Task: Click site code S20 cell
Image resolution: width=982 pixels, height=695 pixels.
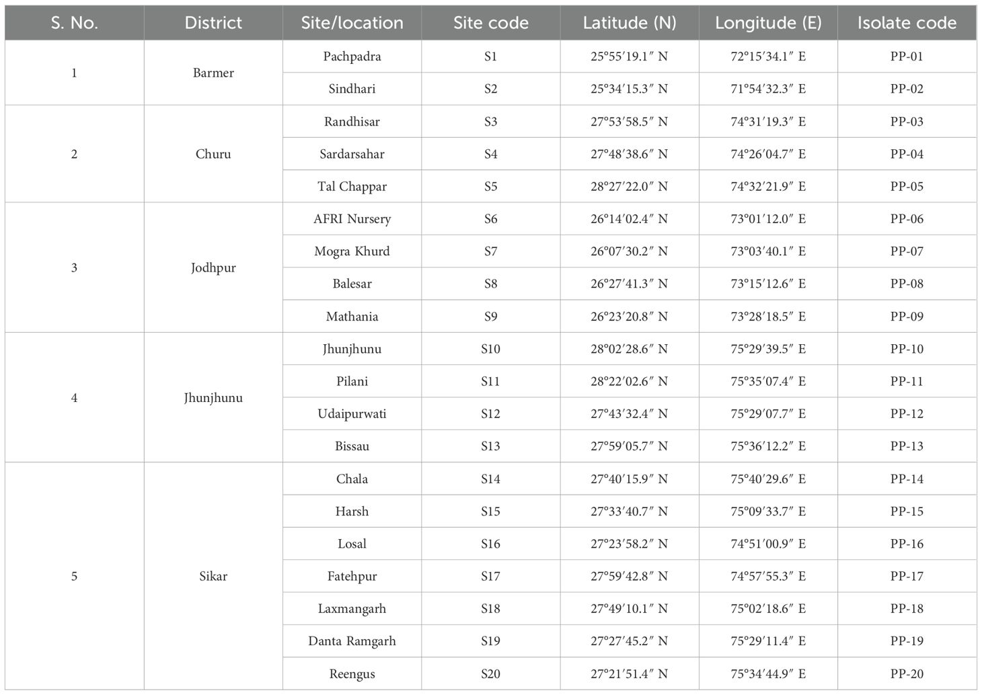Action: pyautogui.click(x=490, y=673)
